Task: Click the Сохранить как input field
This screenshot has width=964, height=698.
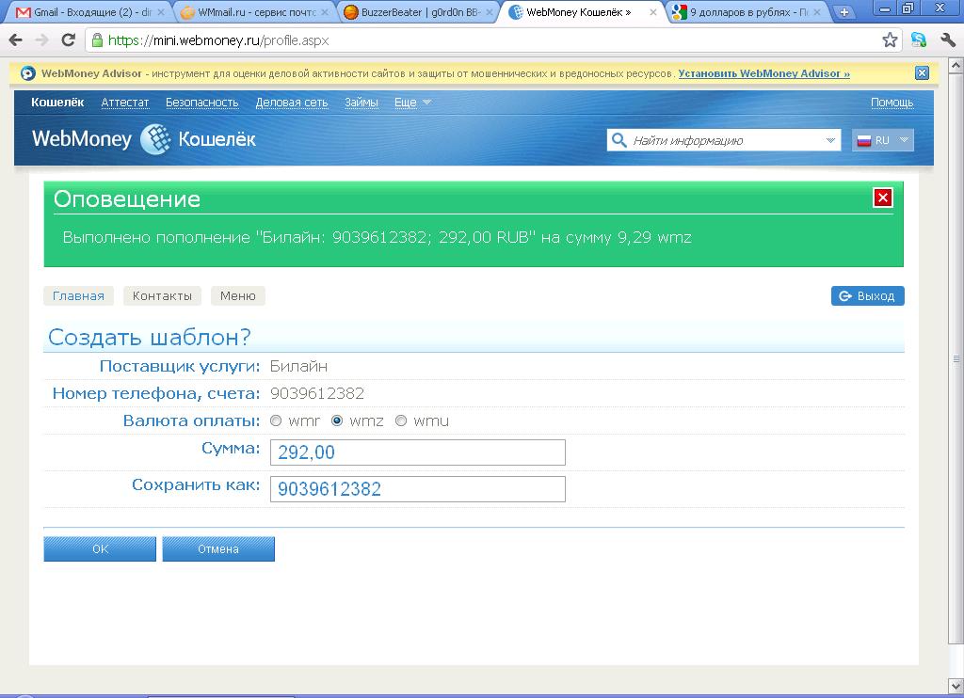Action: click(x=417, y=489)
